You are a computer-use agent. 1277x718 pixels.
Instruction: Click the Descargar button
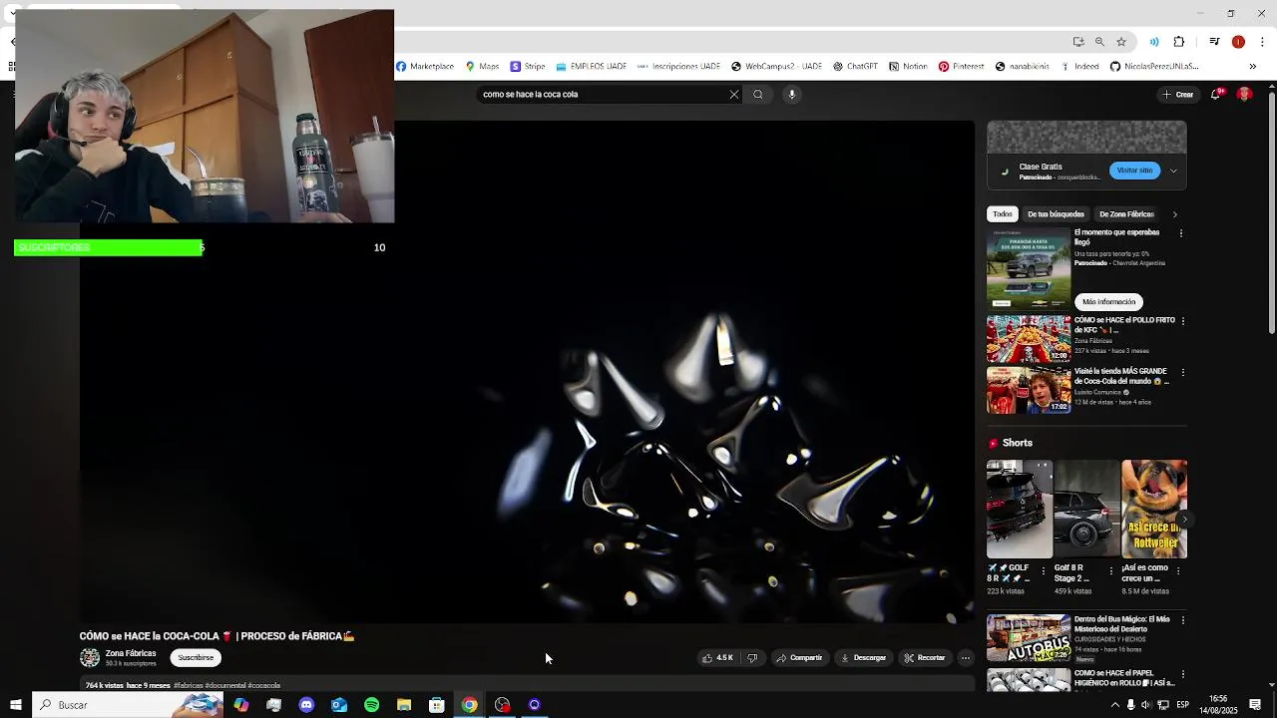pos(863,658)
